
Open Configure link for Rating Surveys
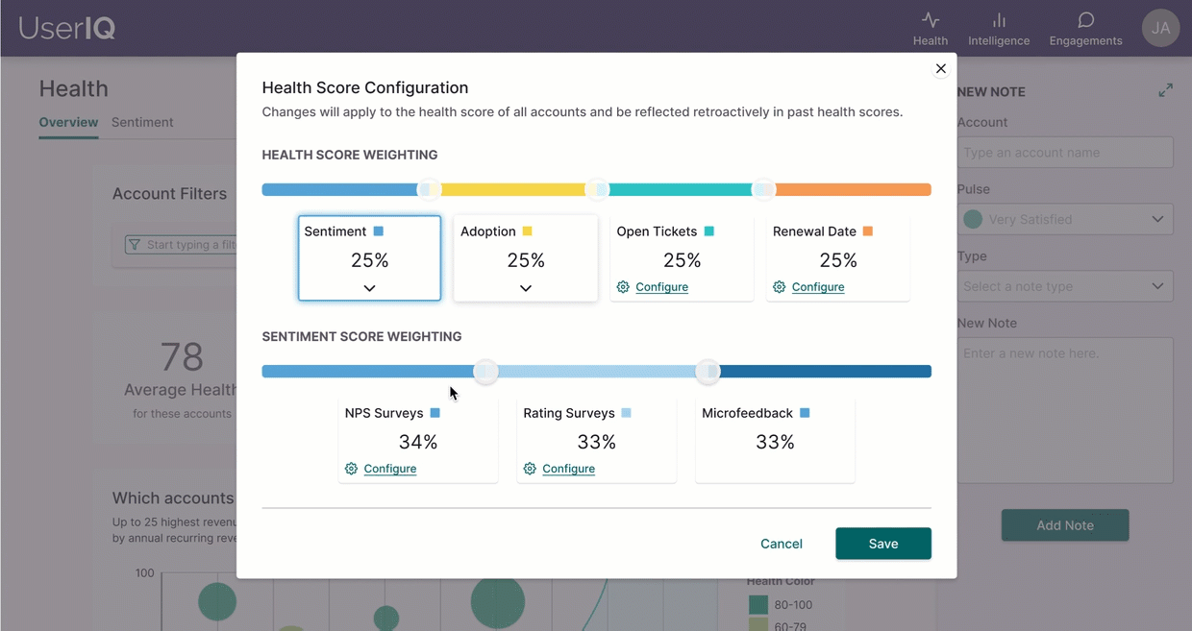(568, 469)
